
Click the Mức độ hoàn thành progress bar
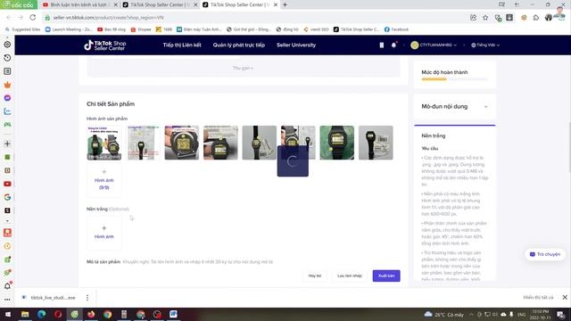454,79
